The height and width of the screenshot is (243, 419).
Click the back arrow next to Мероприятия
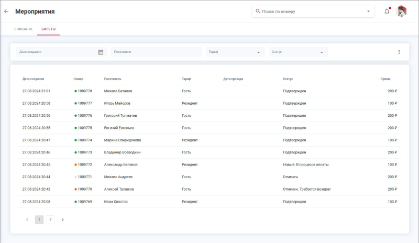click(x=6, y=11)
